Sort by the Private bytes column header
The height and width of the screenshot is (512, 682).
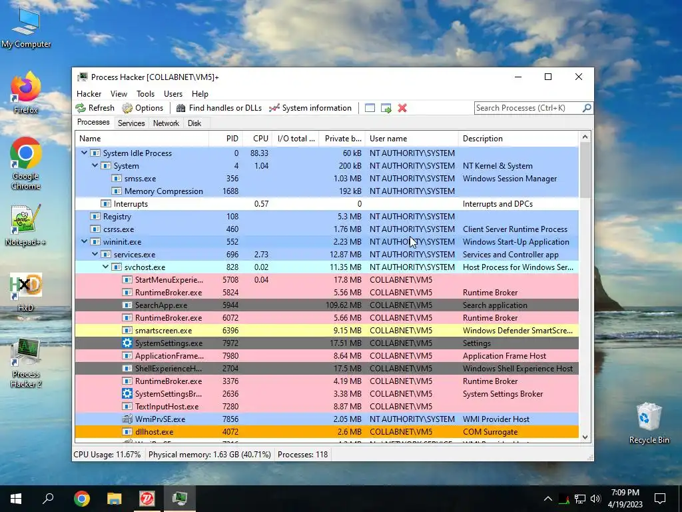click(x=342, y=139)
